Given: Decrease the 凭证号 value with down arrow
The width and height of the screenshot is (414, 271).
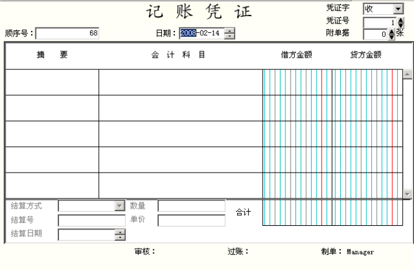Looking at the screenshot, I should [x=401, y=25].
